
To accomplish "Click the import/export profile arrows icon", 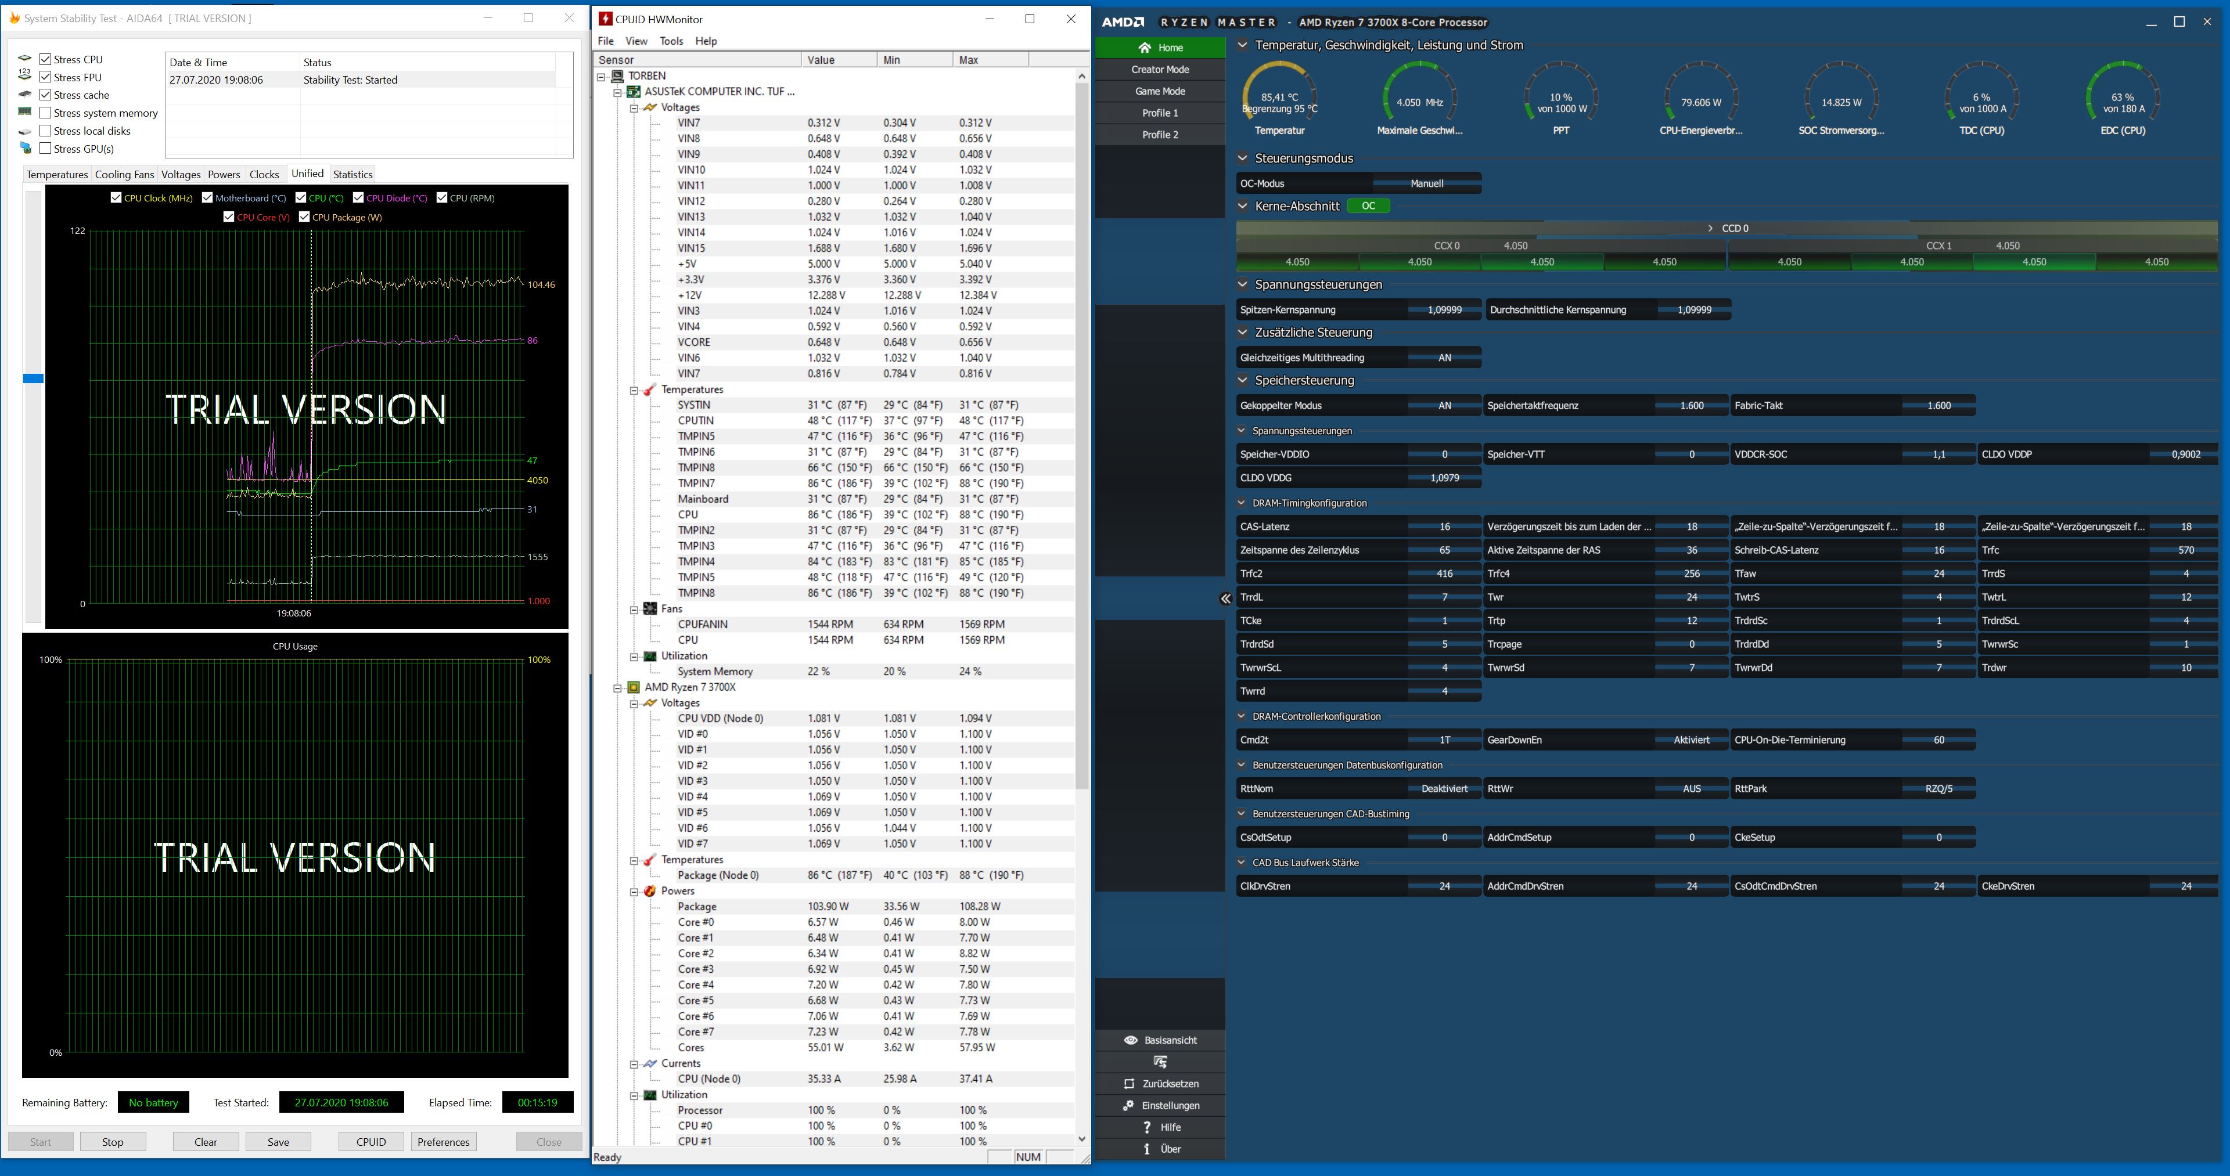I will coord(1160,1062).
